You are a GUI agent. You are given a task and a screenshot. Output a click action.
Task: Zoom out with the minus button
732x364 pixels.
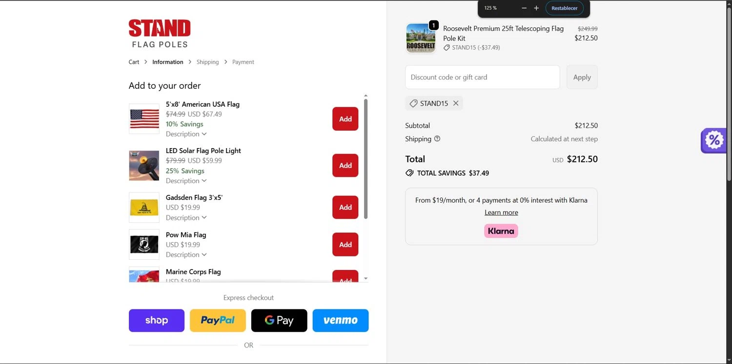(524, 8)
